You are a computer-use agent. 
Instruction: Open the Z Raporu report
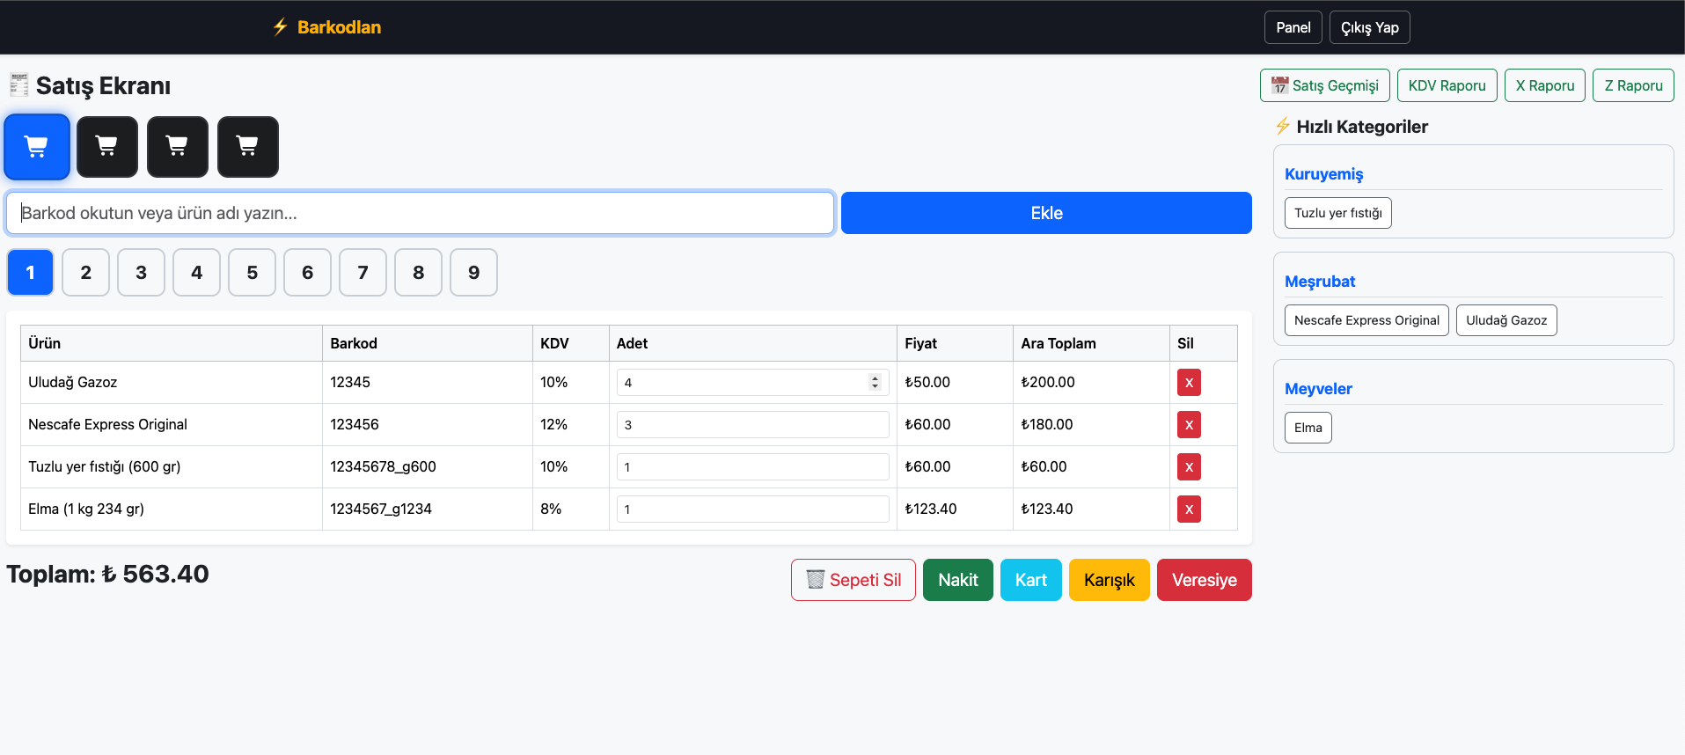coord(1632,85)
